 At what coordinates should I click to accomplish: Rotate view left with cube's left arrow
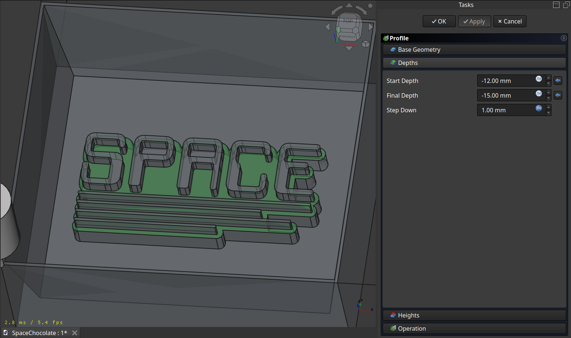[x=328, y=27]
